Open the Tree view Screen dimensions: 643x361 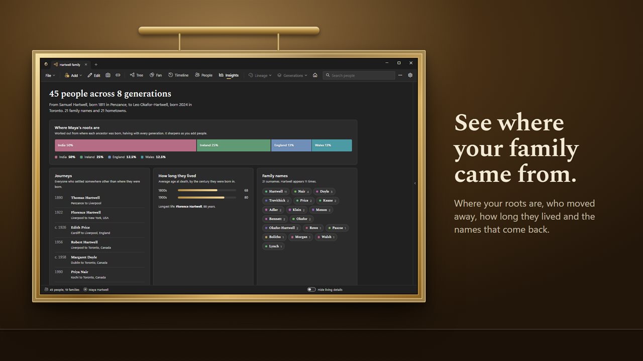click(x=136, y=75)
